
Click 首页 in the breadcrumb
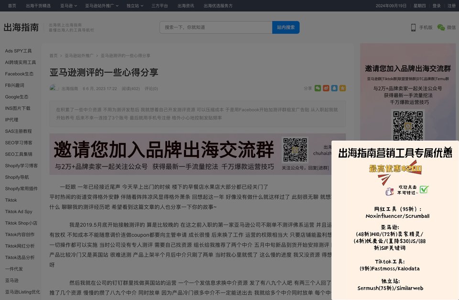point(54,56)
